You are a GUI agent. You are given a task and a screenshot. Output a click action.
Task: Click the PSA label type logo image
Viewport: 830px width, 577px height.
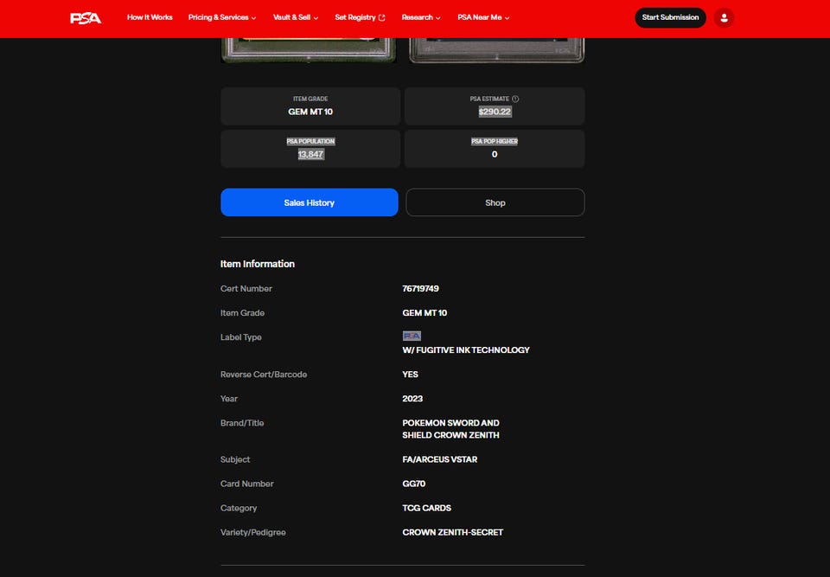pos(412,336)
